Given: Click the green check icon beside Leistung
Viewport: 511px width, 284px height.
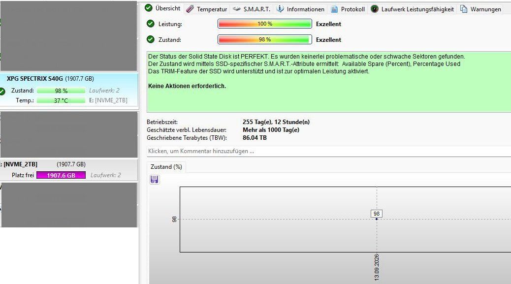Looking at the screenshot, I should click(151, 24).
